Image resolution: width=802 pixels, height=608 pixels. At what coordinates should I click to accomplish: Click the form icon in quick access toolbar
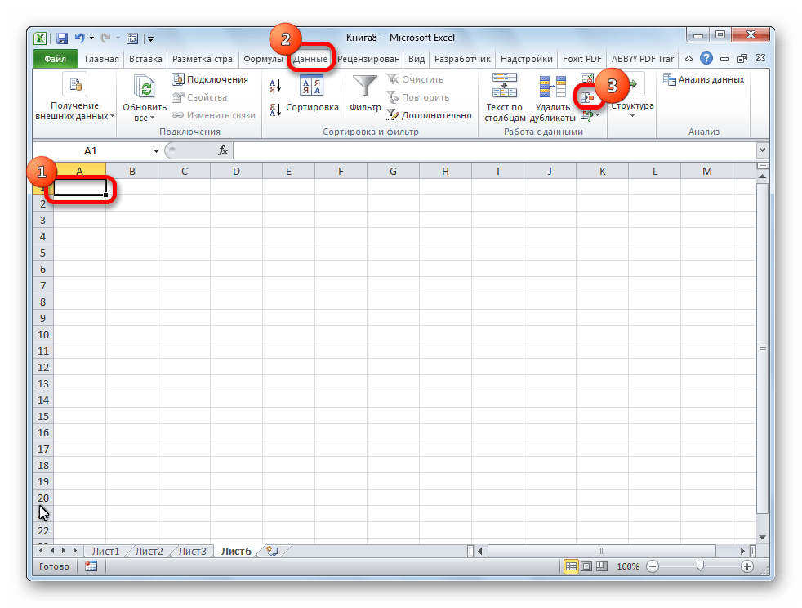tap(132, 38)
